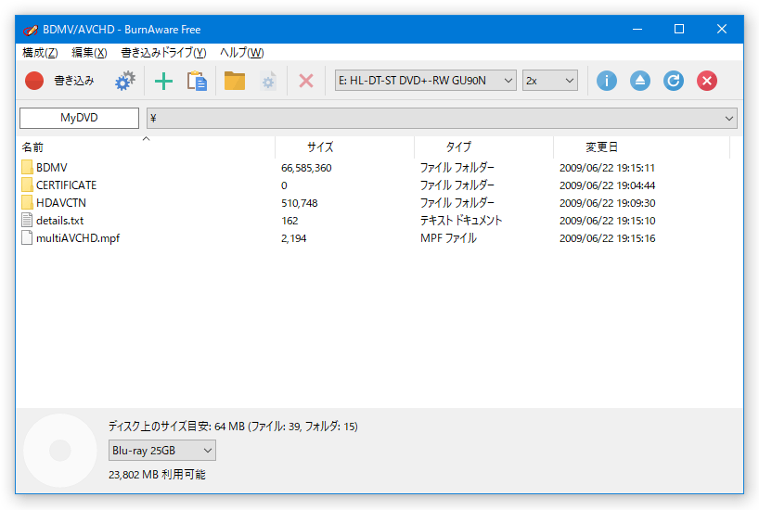Select the HDAVCTN folder name
This screenshot has width=759, height=510.
[61, 202]
